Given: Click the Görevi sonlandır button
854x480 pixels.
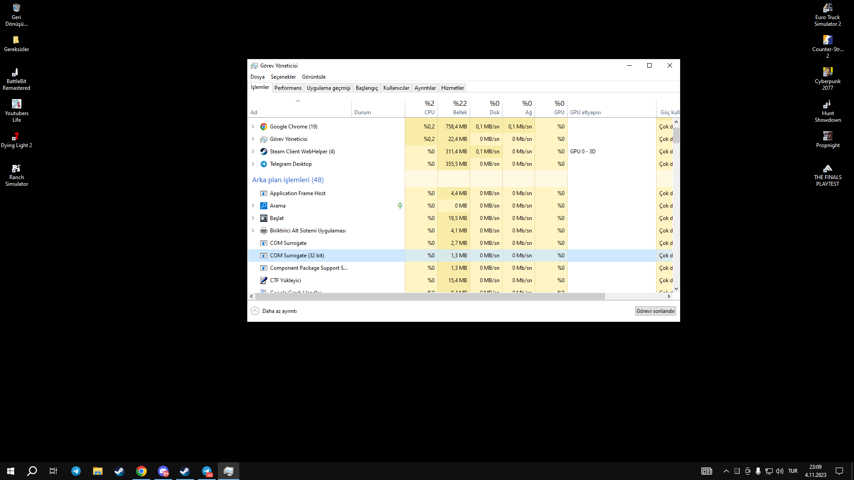Looking at the screenshot, I should click(x=655, y=311).
